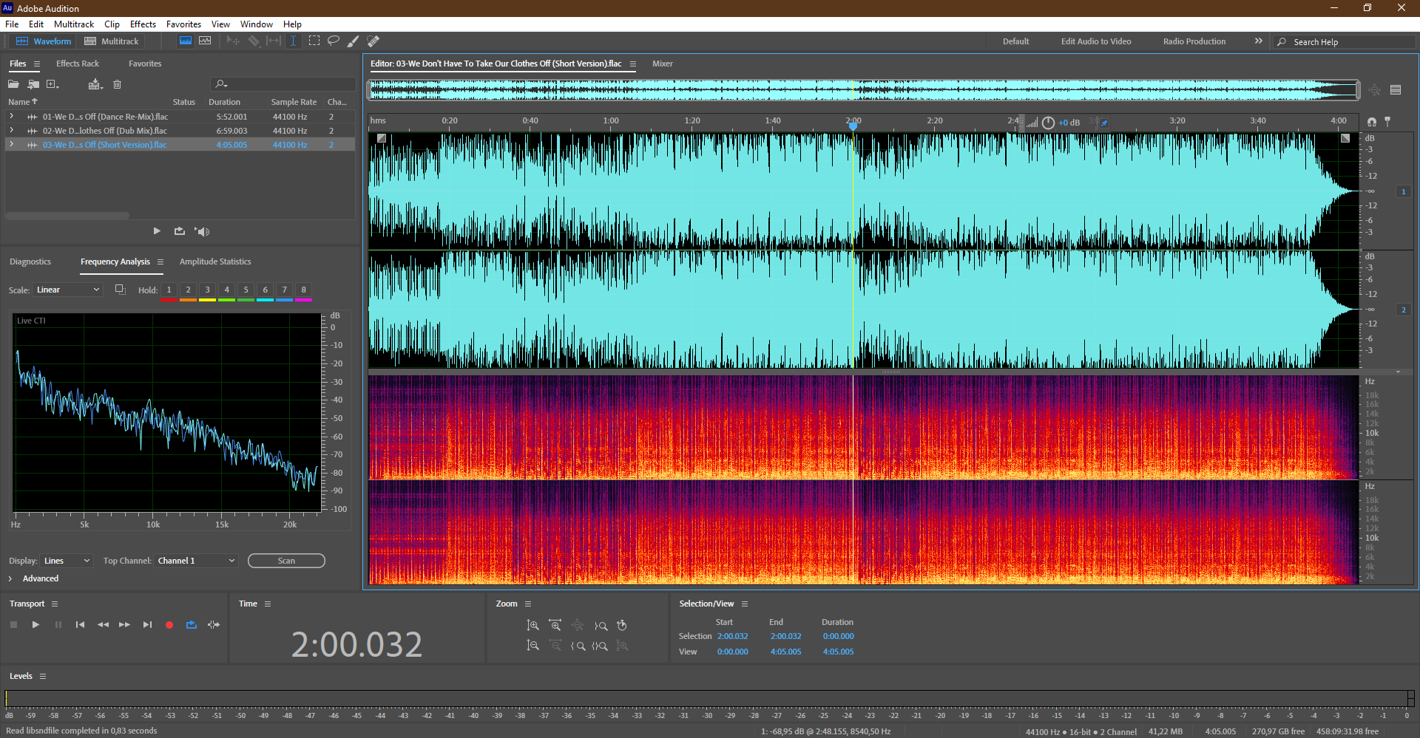Viewport: 1420px width, 738px height.
Task: Open the Frequency Analysis panel menu
Action: point(160,262)
